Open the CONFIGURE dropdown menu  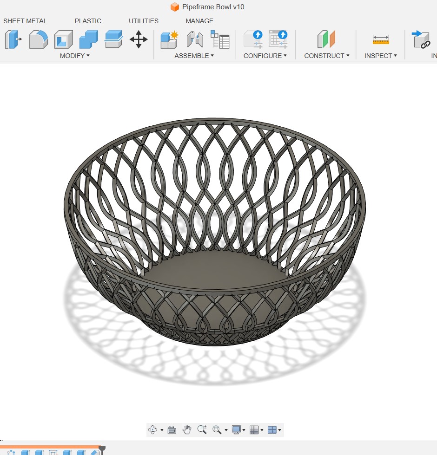click(x=265, y=56)
